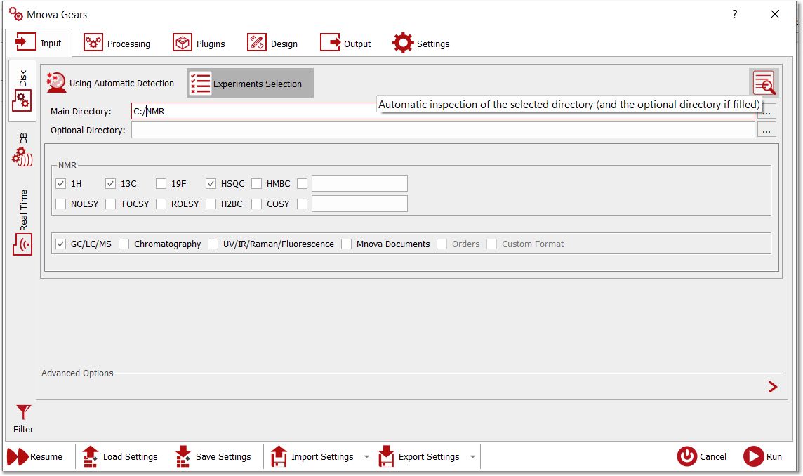The width and height of the screenshot is (803, 476).
Task: Enable the UV/IR/Raman/Fluorescence checkbox
Action: pyautogui.click(x=213, y=244)
